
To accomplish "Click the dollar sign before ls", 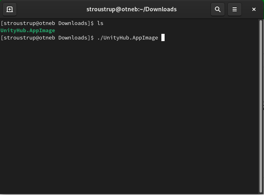I will [92, 23].
